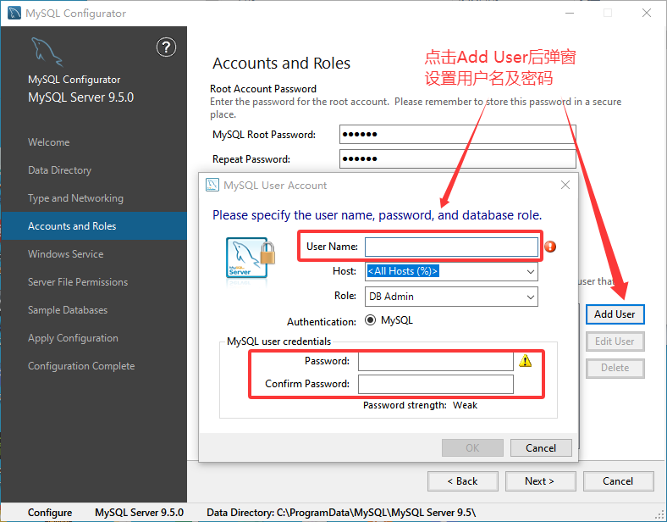Click the Add User button

point(615,314)
